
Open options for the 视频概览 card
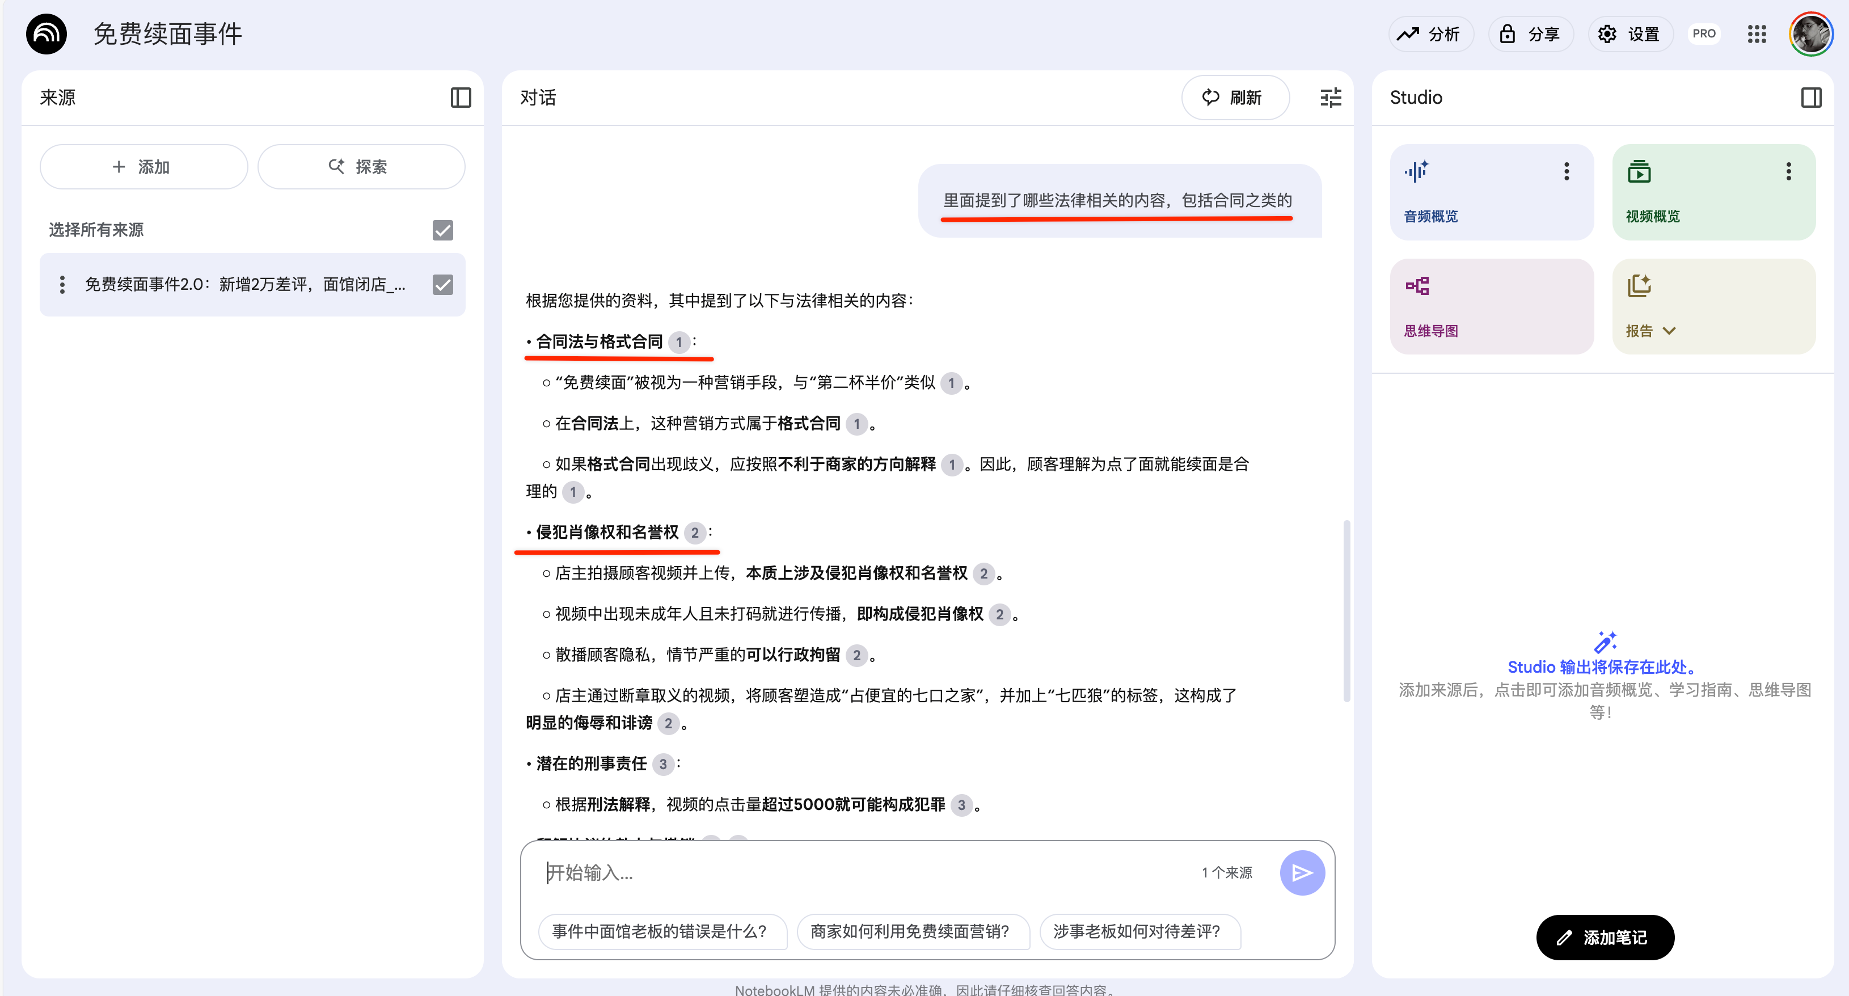[x=1788, y=171]
